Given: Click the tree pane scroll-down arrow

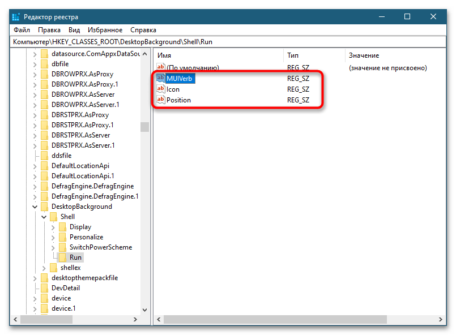Looking at the screenshot, I should 144,310.
